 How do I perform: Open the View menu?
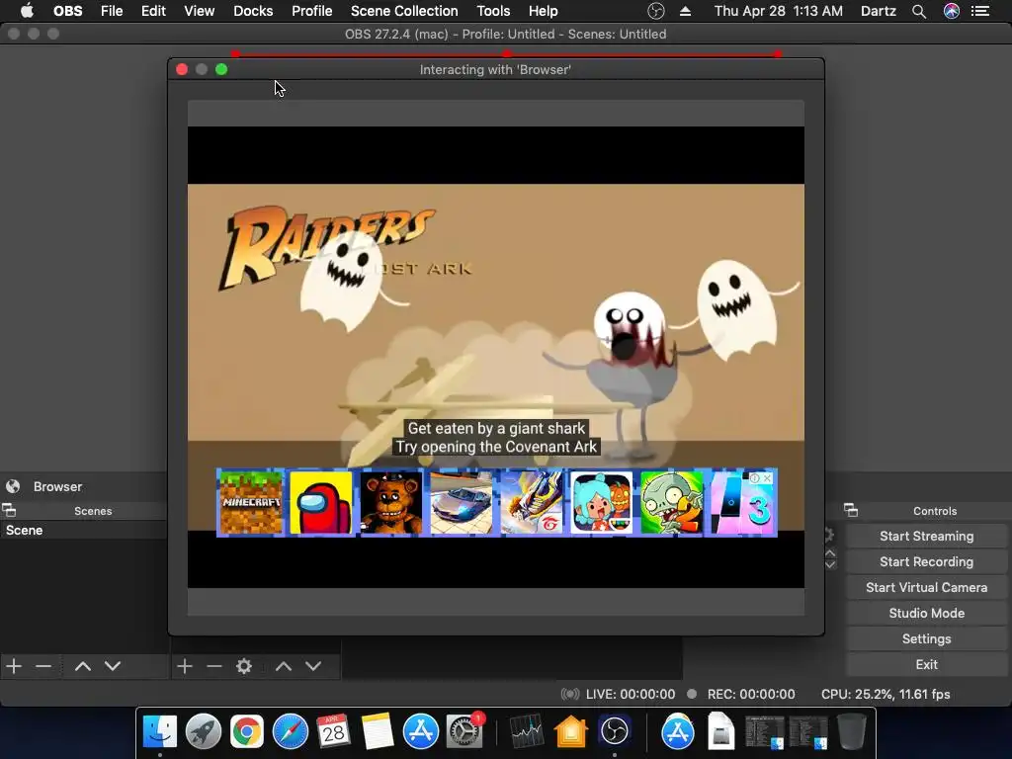coord(199,11)
